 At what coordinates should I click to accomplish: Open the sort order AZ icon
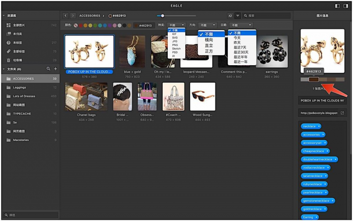(x=230, y=16)
